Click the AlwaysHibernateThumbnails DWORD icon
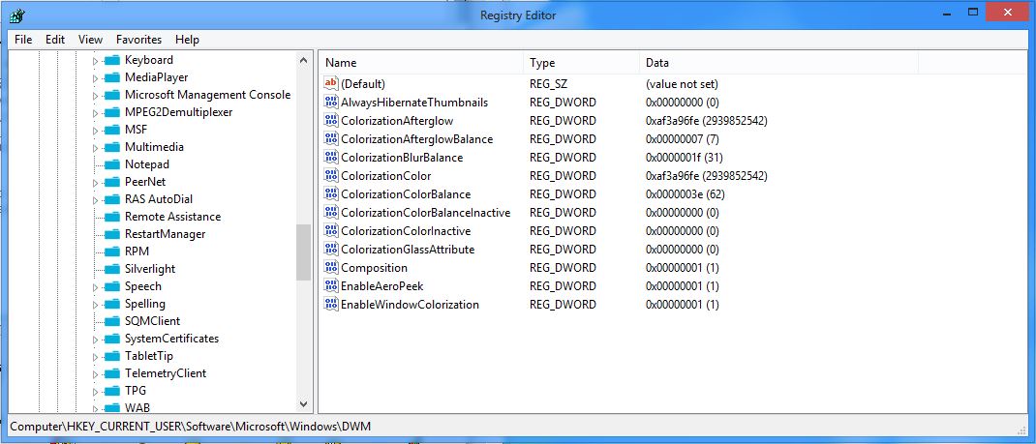Image resolution: width=1036 pixels, height=444 pixels. pyautogui.click(x=331, y=103)
